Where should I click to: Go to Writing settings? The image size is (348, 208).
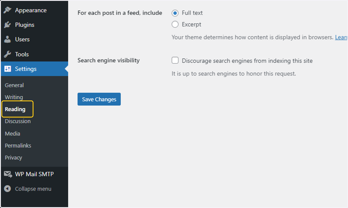[x=14, y=97]
